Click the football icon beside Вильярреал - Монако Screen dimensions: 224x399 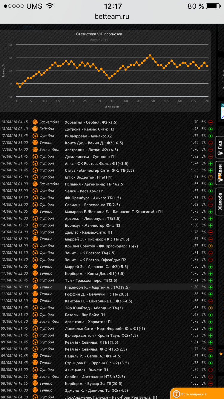35,136
